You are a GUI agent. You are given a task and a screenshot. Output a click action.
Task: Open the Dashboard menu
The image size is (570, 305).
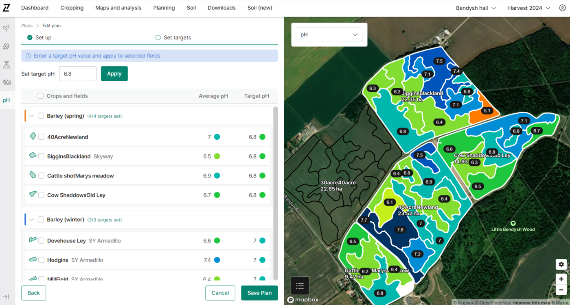(35, 8)
